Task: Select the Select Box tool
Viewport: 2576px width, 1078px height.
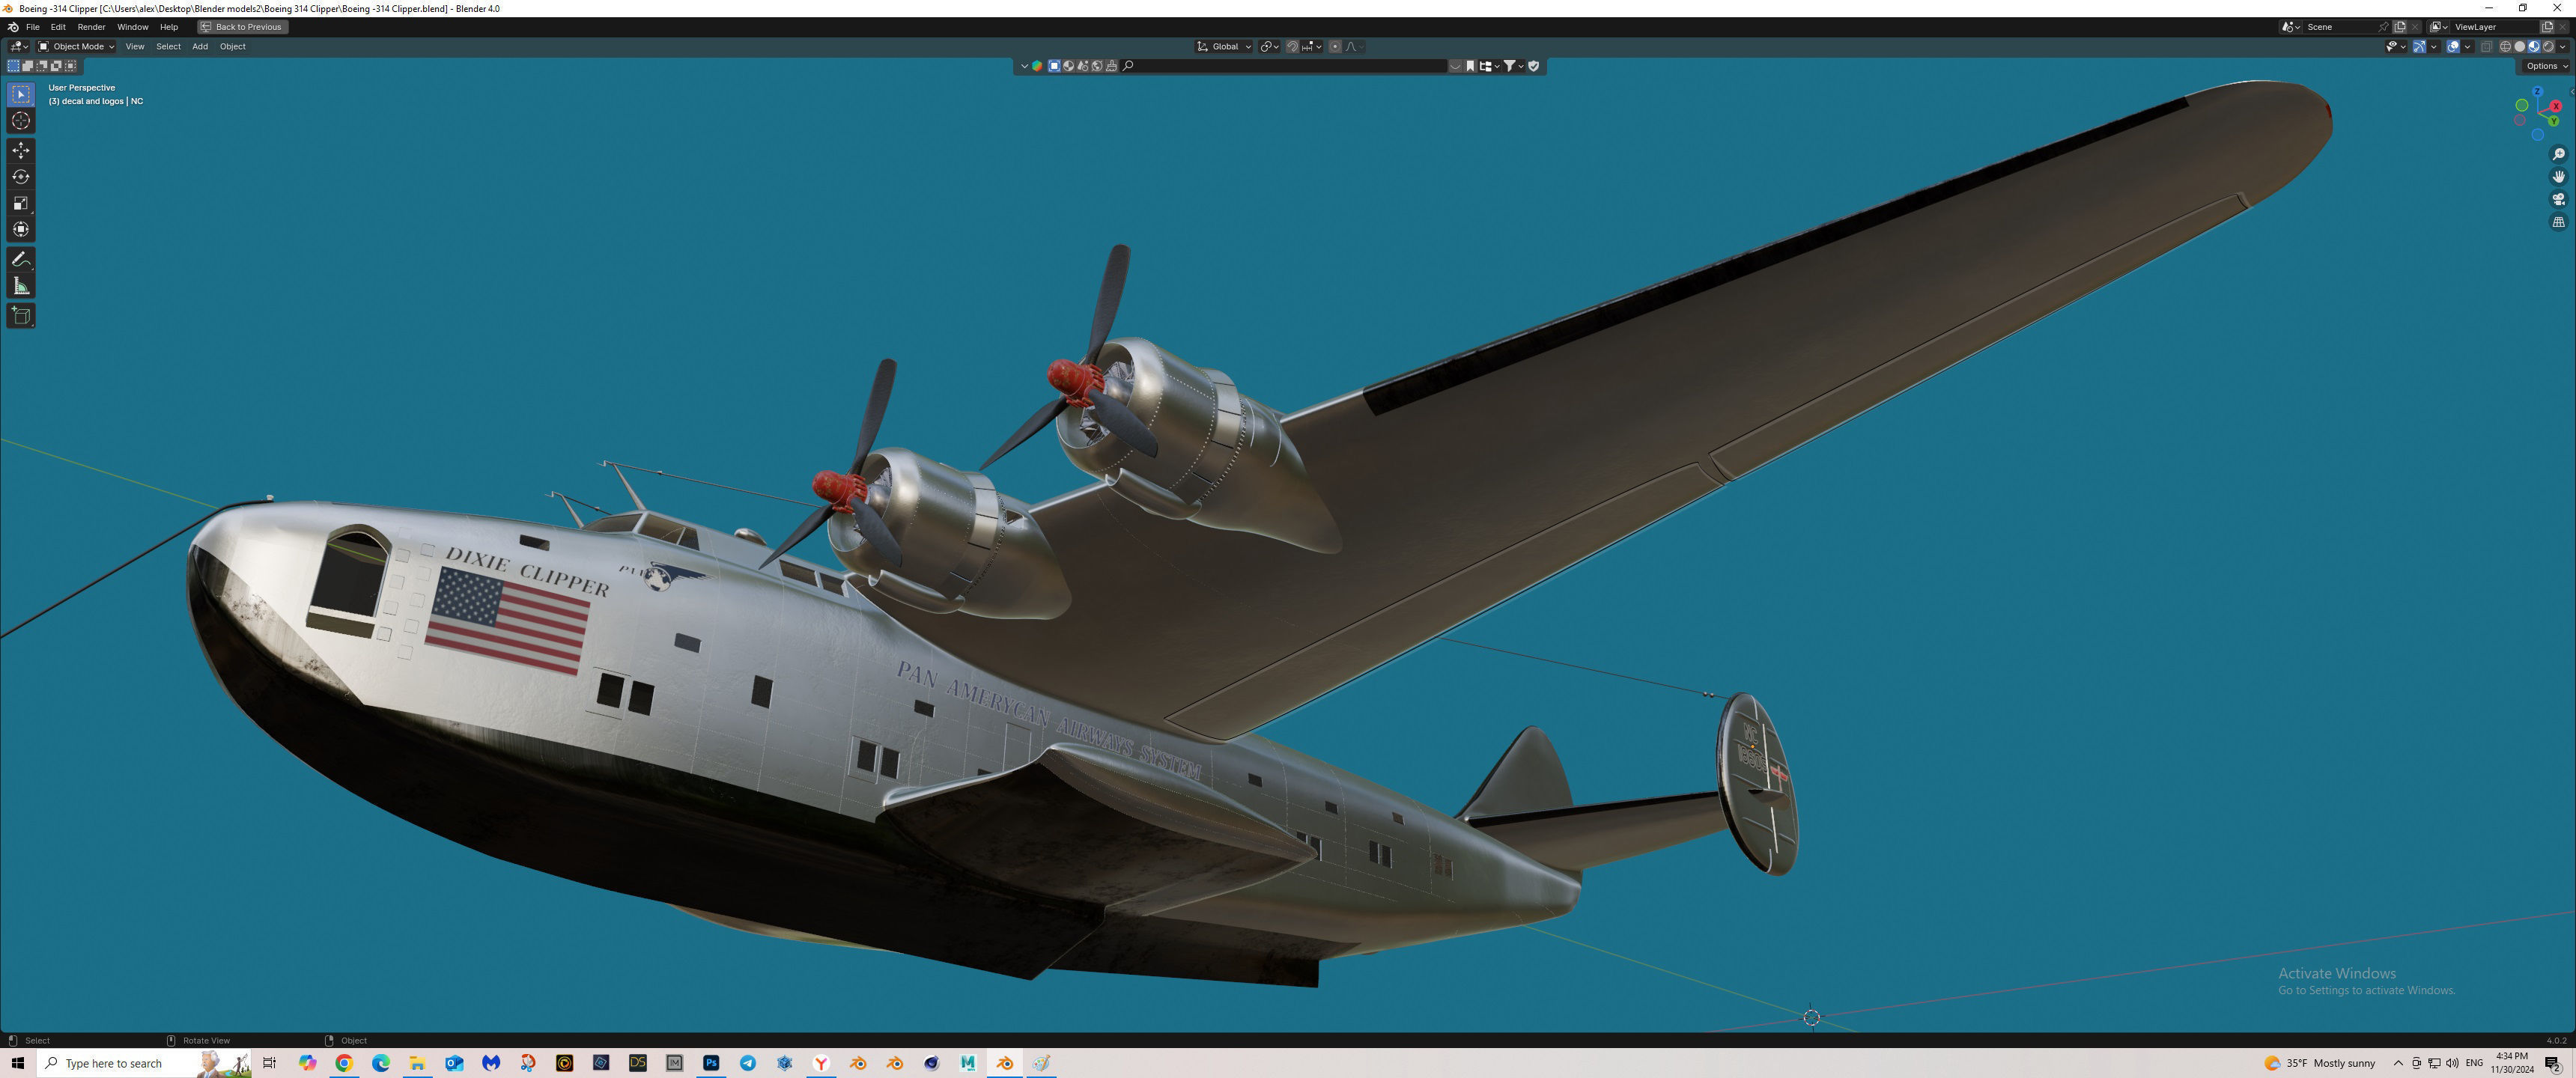Action: [21, 94]
